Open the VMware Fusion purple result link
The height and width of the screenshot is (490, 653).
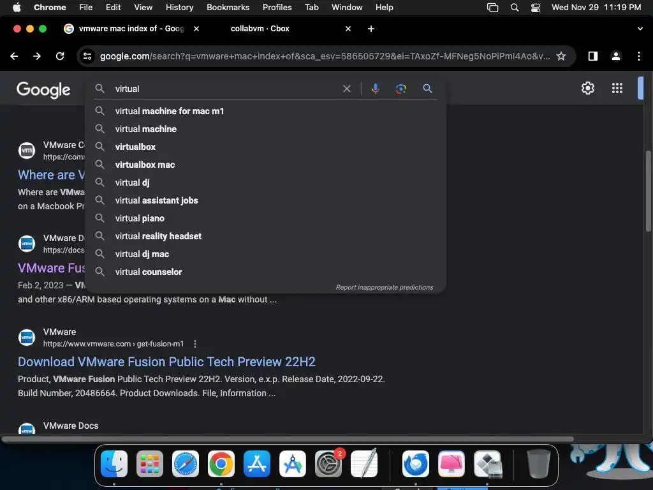click(51, 268)
